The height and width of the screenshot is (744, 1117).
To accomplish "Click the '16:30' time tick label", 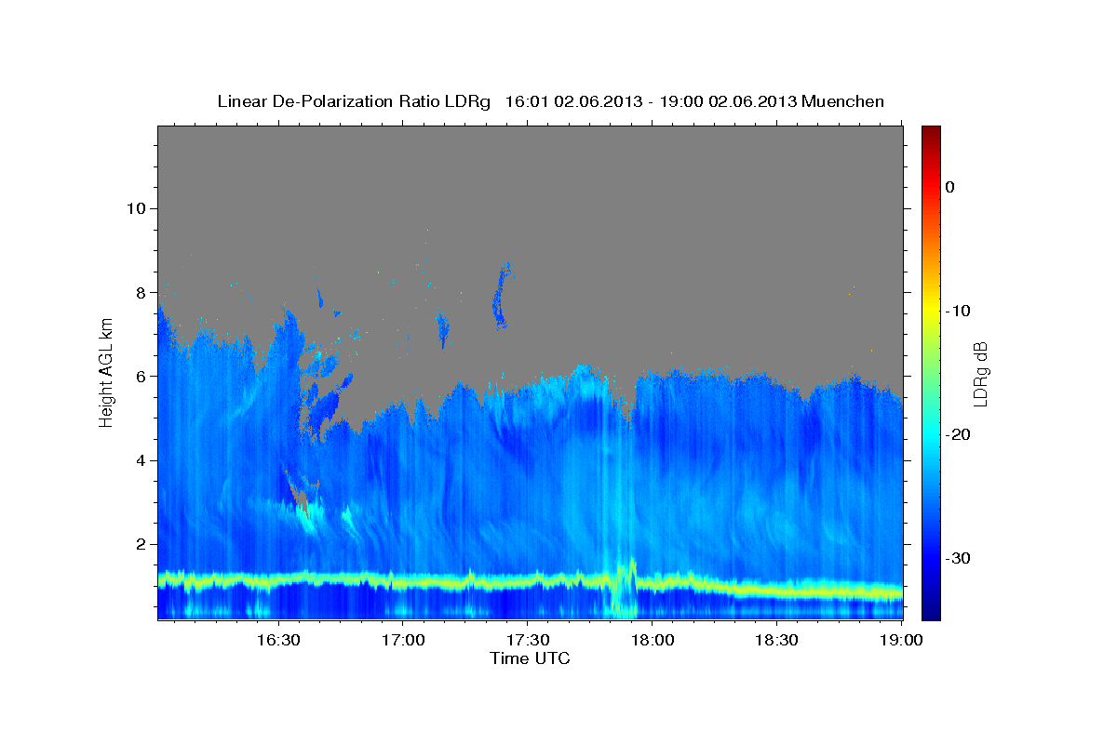I will [277, 640].
